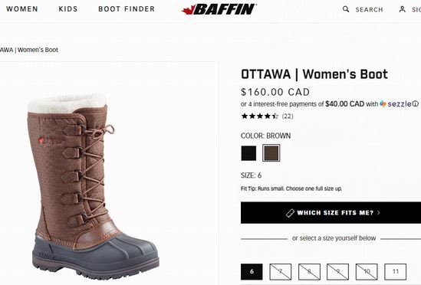Open the Kids menu
Screen dimensions: 421x285
tap(68, 9)
